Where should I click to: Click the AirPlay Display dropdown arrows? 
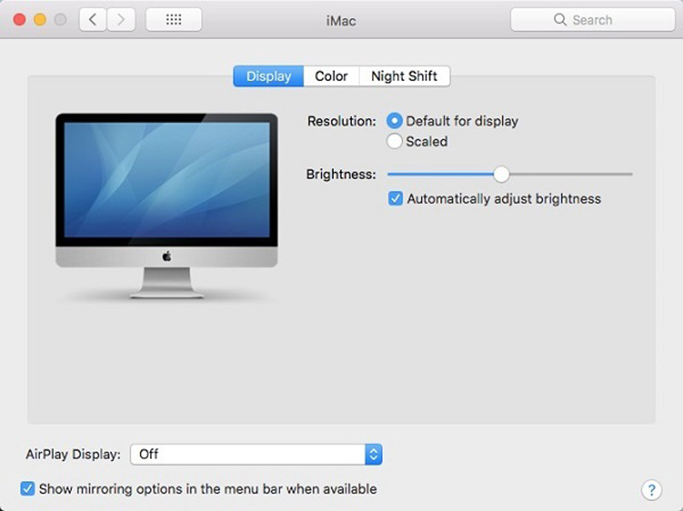click(x=371, y=454)
